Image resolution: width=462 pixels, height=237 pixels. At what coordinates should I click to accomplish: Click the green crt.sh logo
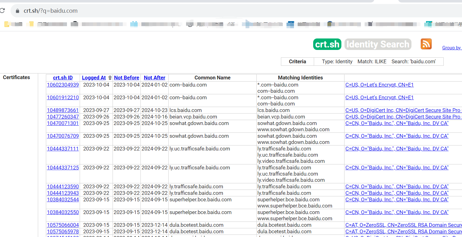(327, 44)
